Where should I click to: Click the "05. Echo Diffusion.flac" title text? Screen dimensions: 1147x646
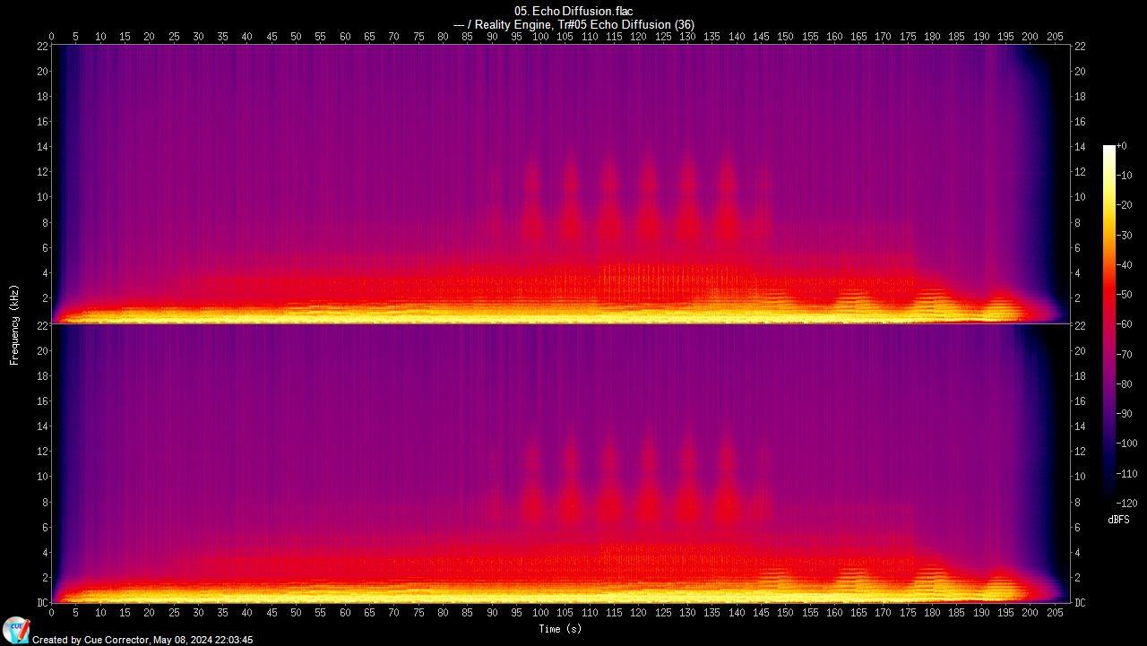pyautogui.click(x=573, y=11)
